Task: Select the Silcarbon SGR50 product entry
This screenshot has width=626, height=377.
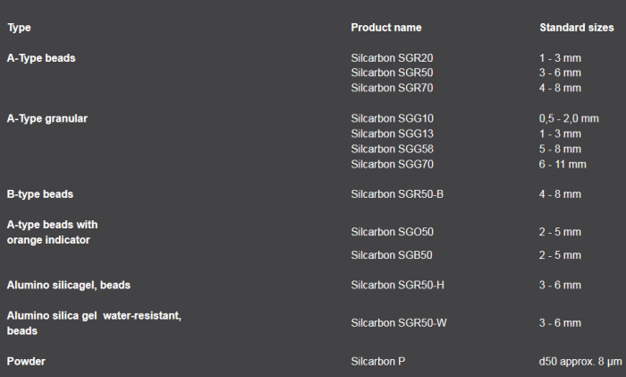Action: (x=392, y=73)
